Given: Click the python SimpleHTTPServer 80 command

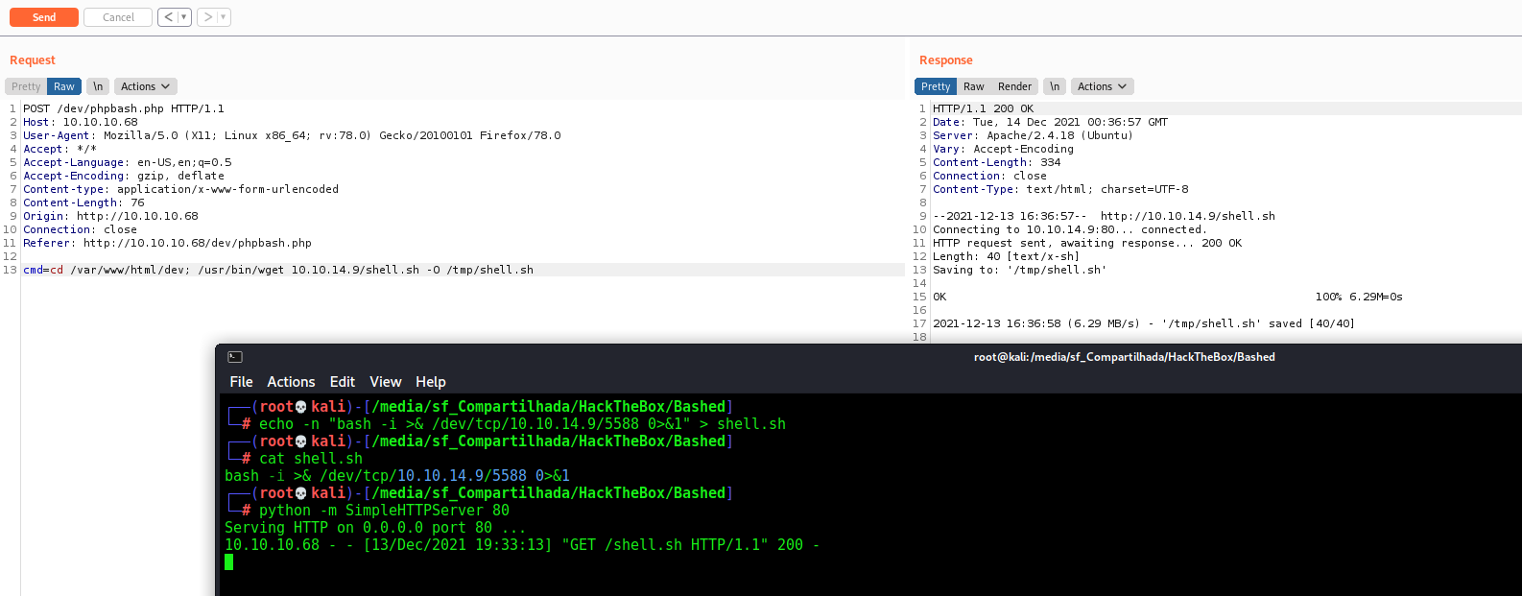Looking at the screenshot, I should [384, 511].
